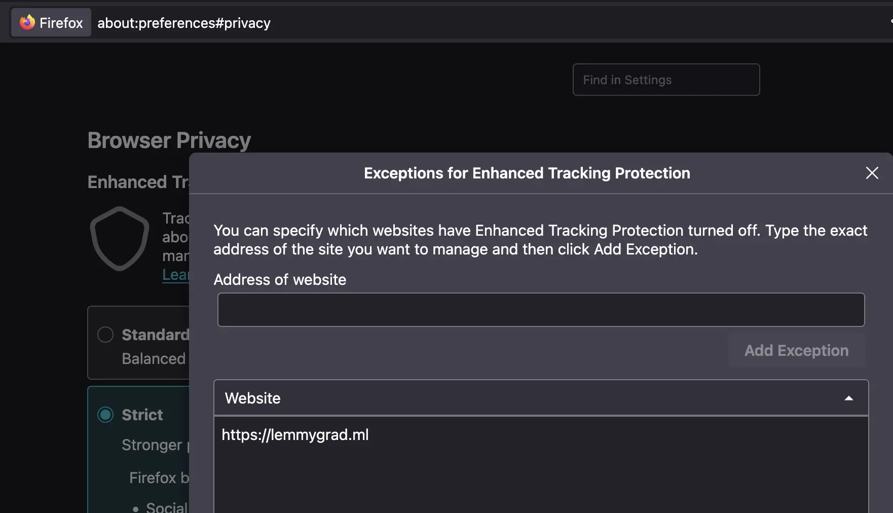The height and width of the screenshot is (513, 893).
Task: Click the Website column header label
Action: click(252, 398)
